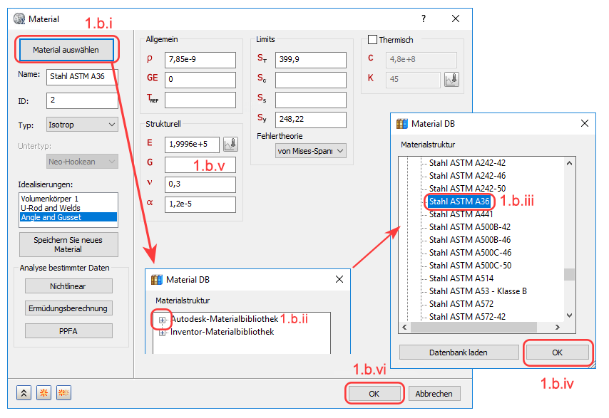Click the shear modulus G field
This screenshot has height=418, width=609.
(x=200, y=164)
